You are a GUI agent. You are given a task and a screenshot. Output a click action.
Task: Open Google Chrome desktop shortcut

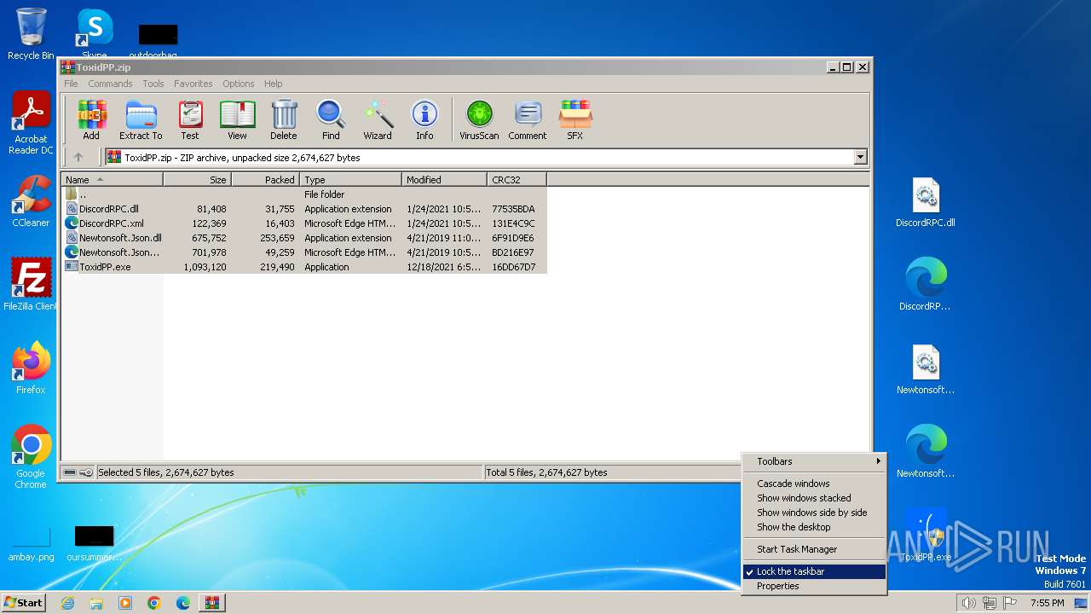[31, 457]
